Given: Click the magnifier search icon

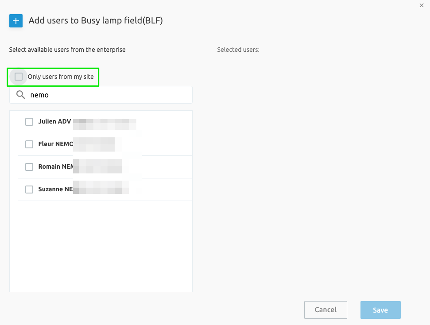Looking at the screenshot, I should pyautogui.click(x=20, y=95).
